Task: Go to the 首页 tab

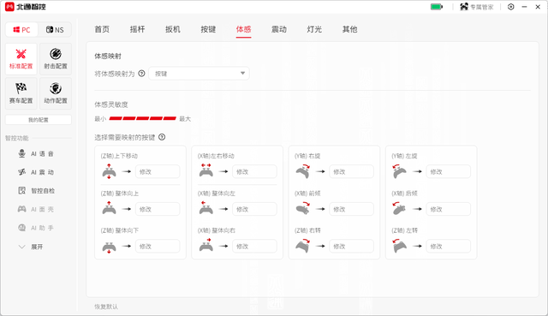Action: tap(102, 29)
